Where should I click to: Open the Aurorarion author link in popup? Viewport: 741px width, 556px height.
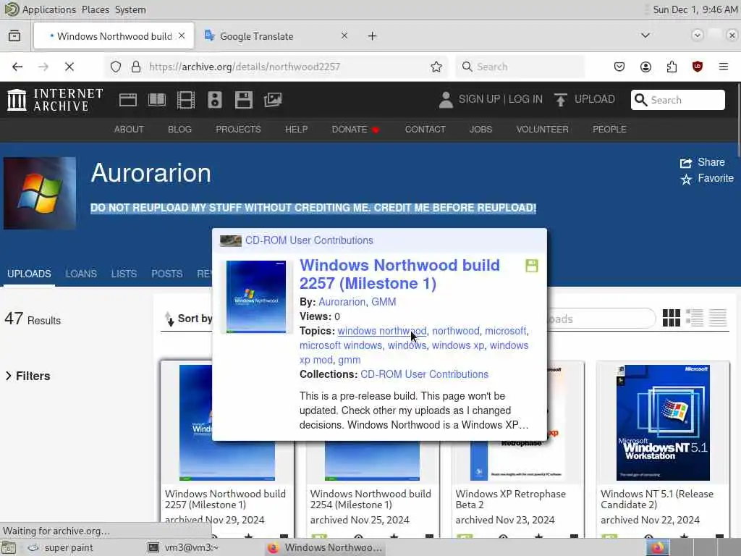coord(342,302)
